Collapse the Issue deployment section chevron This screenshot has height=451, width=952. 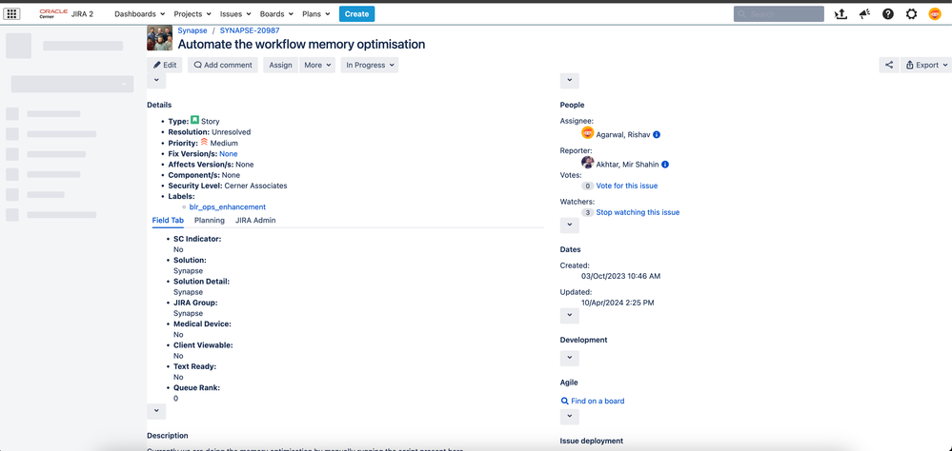[570, 417]
